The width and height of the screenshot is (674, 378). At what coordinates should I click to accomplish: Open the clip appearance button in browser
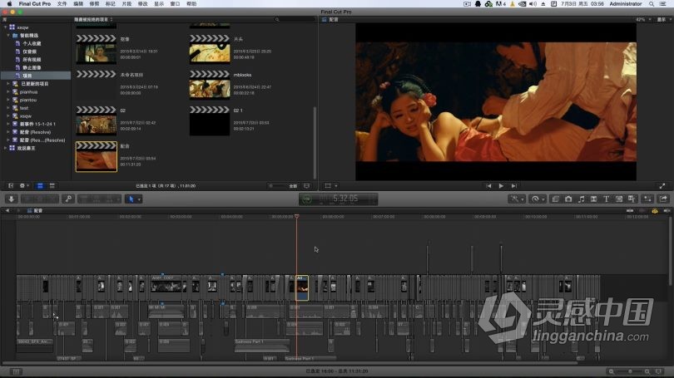(x=306, y=186)
